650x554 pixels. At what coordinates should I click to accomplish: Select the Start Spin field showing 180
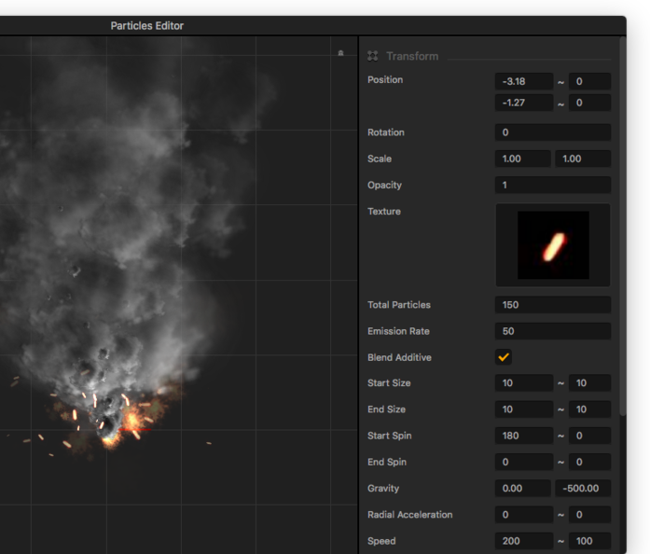click(524, 436)
